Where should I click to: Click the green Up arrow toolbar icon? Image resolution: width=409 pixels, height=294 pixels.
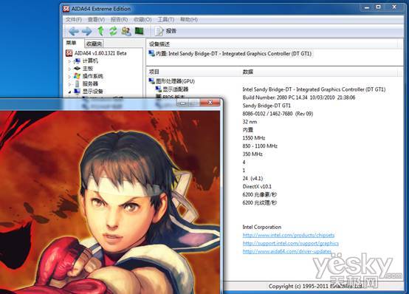[x=100, y=31]
